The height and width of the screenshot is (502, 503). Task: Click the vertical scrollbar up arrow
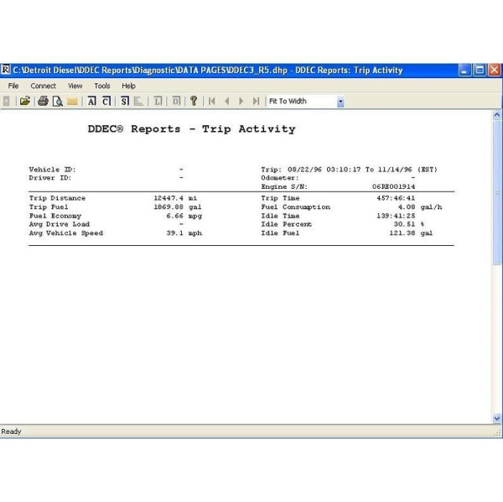tap(496, 115)
